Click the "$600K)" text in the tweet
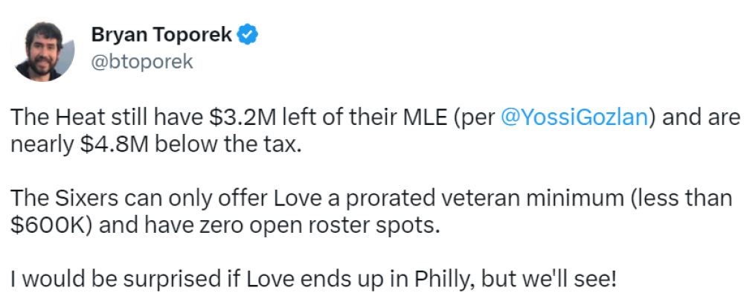The image size is (744, 302). [52, 225]
